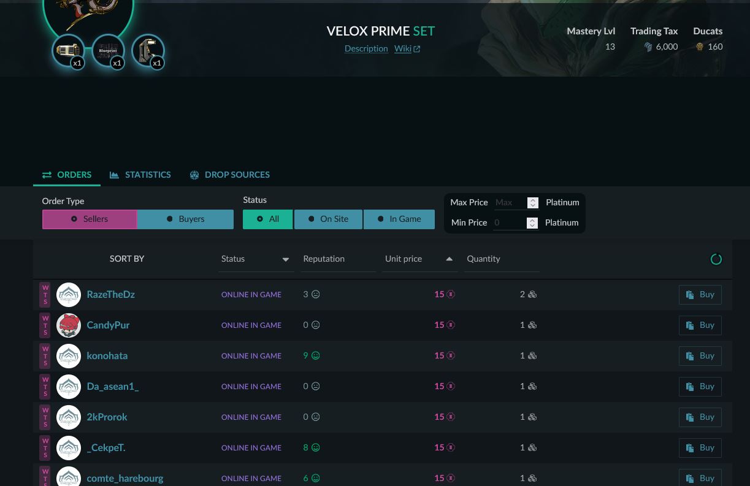The image size is (750, 486).
Task: Sort orders by Status column
Action: [256, 259]
